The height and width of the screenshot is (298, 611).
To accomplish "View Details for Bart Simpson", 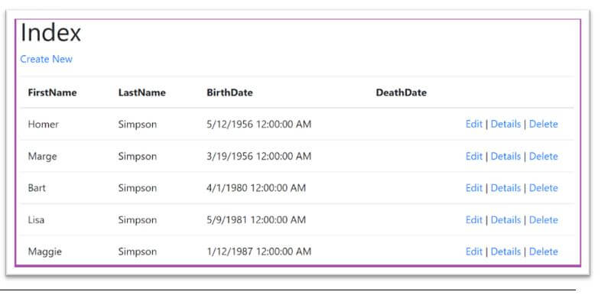I will coord(505,188).
